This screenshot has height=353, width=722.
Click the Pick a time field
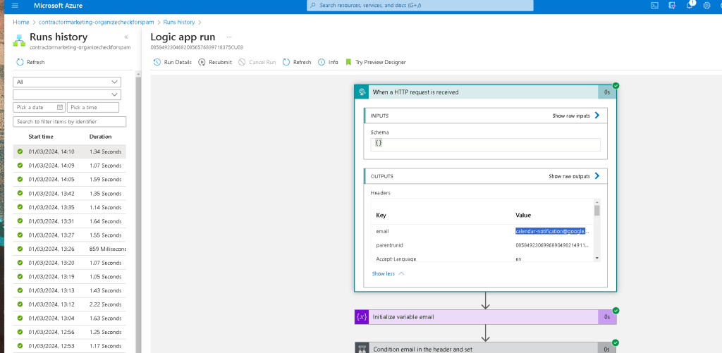click(x=93, y=107)
